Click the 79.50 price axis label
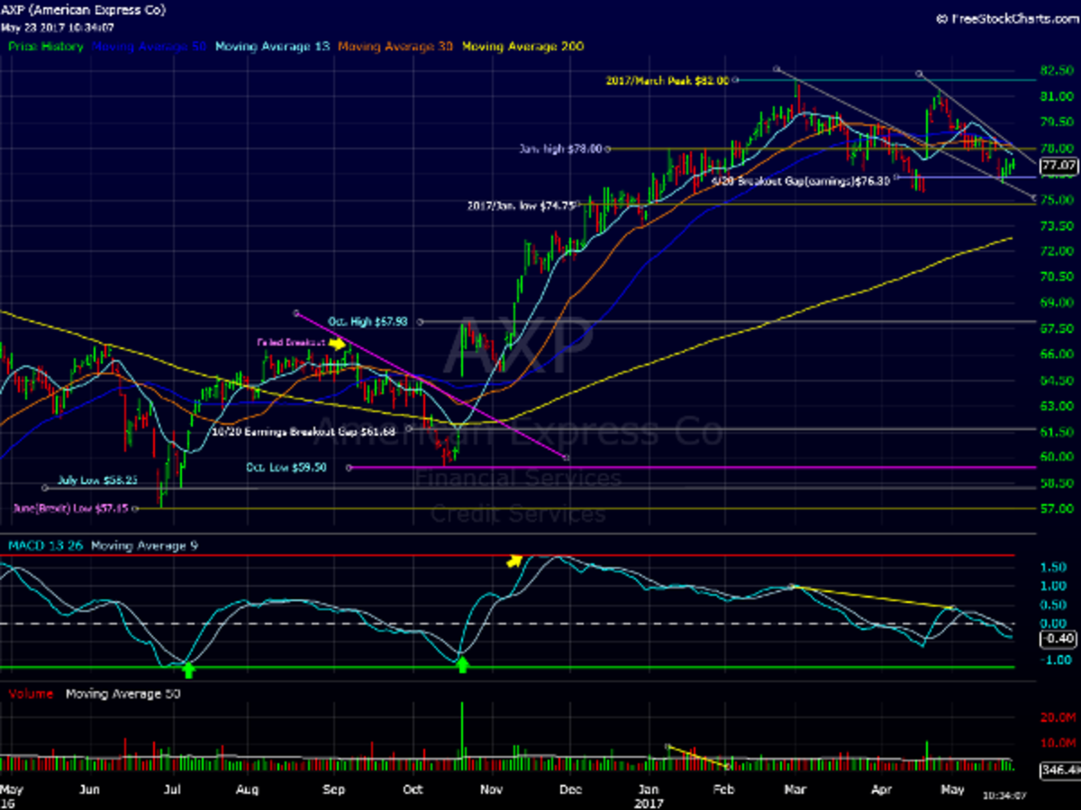 (x=1056, y=122)
